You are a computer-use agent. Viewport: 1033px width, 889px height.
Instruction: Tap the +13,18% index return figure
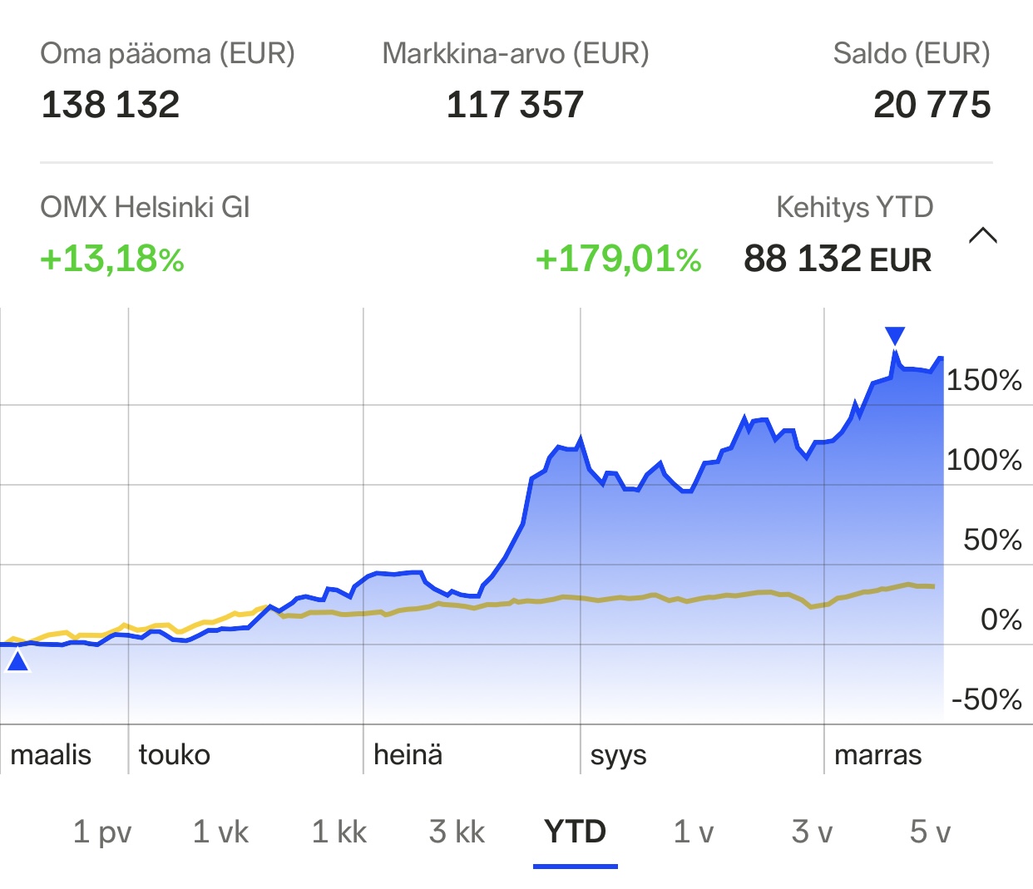tap(112, 259)
